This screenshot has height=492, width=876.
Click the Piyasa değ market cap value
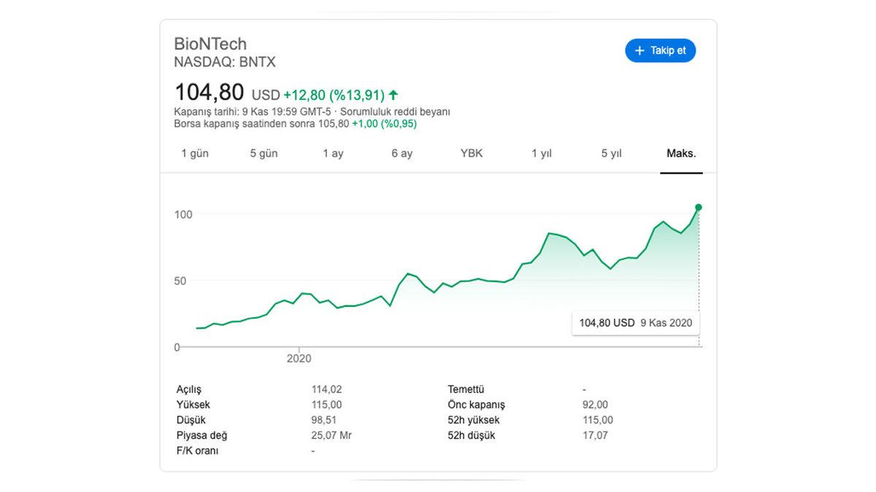tap(332, 435)
